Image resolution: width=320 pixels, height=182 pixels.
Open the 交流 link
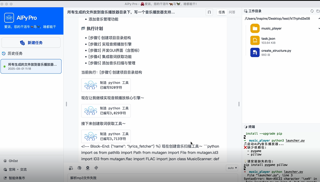pos(23,169)
